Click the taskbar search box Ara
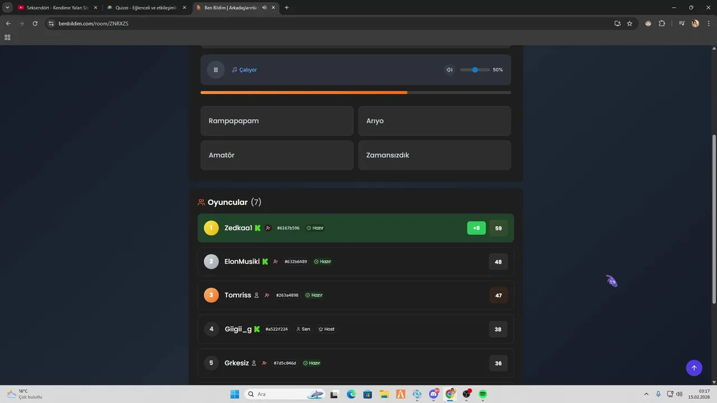The image size is (717, 403). pos(286,394)
